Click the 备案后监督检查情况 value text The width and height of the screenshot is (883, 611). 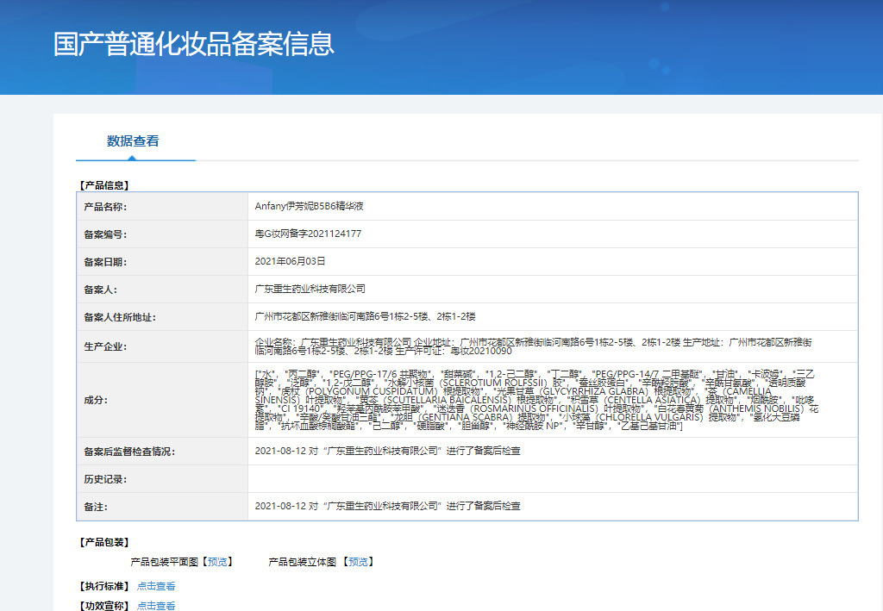coord(388,451)
